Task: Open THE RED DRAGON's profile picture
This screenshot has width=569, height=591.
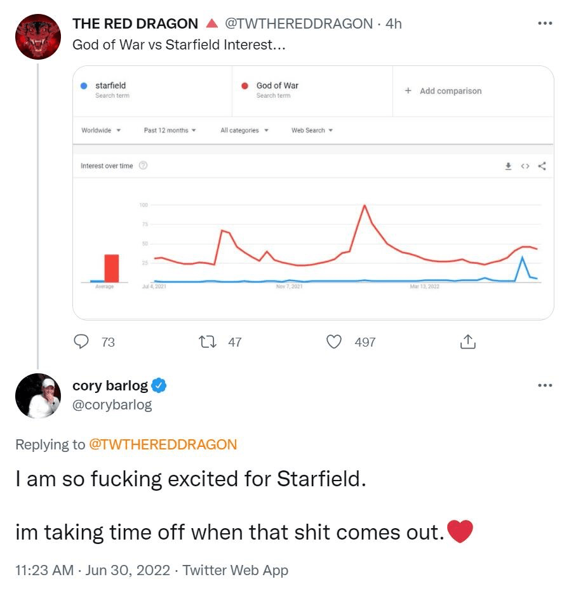Action: point(38,37)
